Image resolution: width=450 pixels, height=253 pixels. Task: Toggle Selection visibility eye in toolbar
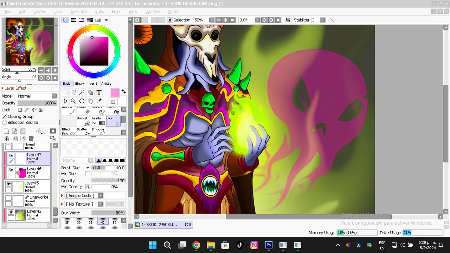point(170,20)
